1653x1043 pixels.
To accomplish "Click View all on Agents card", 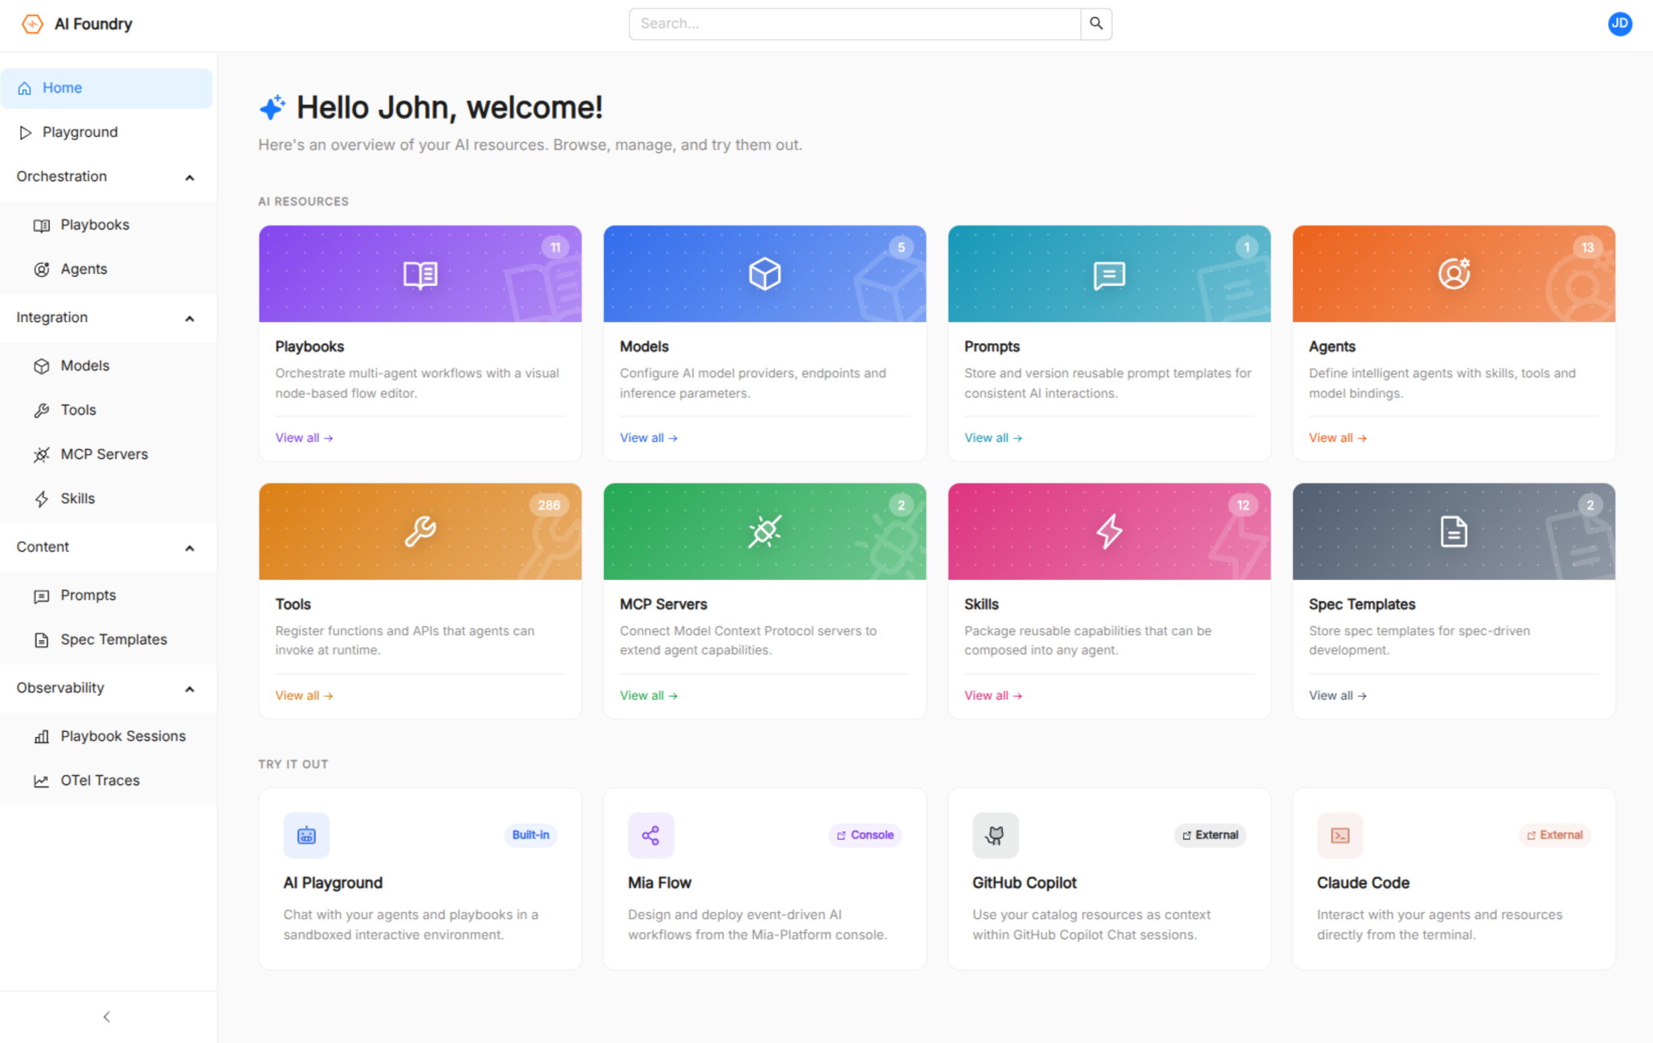I will point(1338,438).
